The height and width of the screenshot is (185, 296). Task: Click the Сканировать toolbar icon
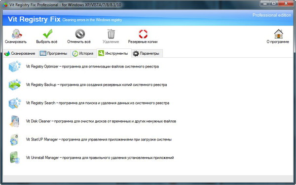(17, 34)
